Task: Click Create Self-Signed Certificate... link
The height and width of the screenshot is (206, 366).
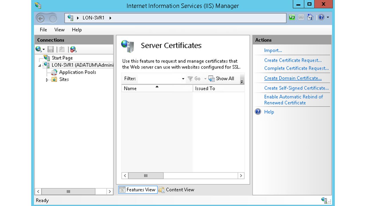Action: coord(297,88)
